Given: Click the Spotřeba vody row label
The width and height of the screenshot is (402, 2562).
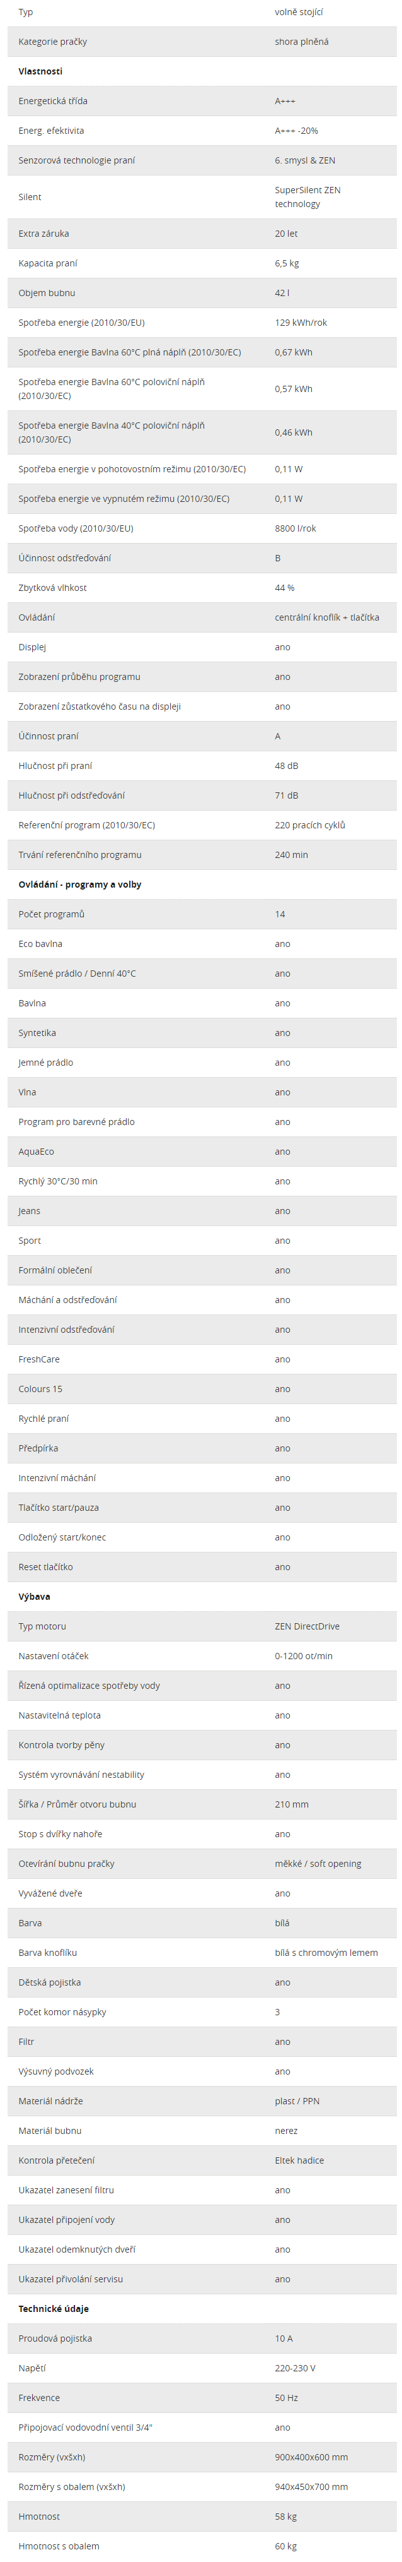Looking at the screenshot, I should pyautogui.click(x=76, y=529).
